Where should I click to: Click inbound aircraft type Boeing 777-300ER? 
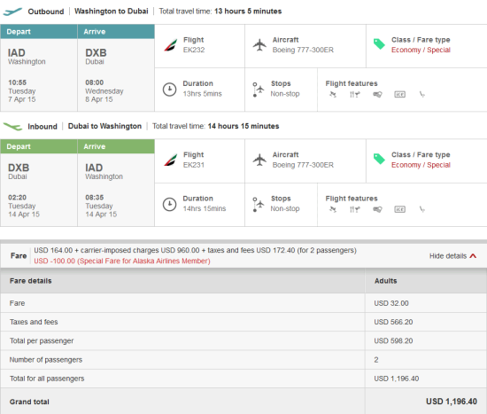coord(303,165)
